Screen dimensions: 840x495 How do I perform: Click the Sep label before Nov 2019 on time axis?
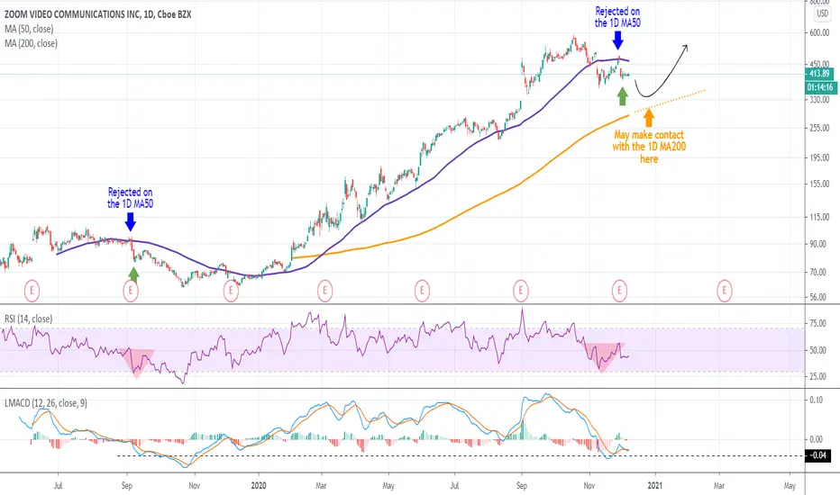[127, 485]
